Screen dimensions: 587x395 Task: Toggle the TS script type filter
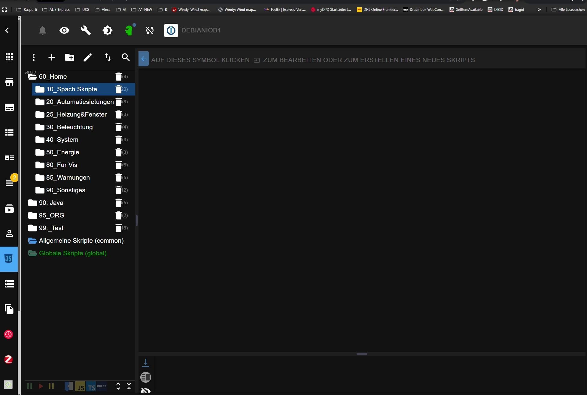click(x=91, y=386)
